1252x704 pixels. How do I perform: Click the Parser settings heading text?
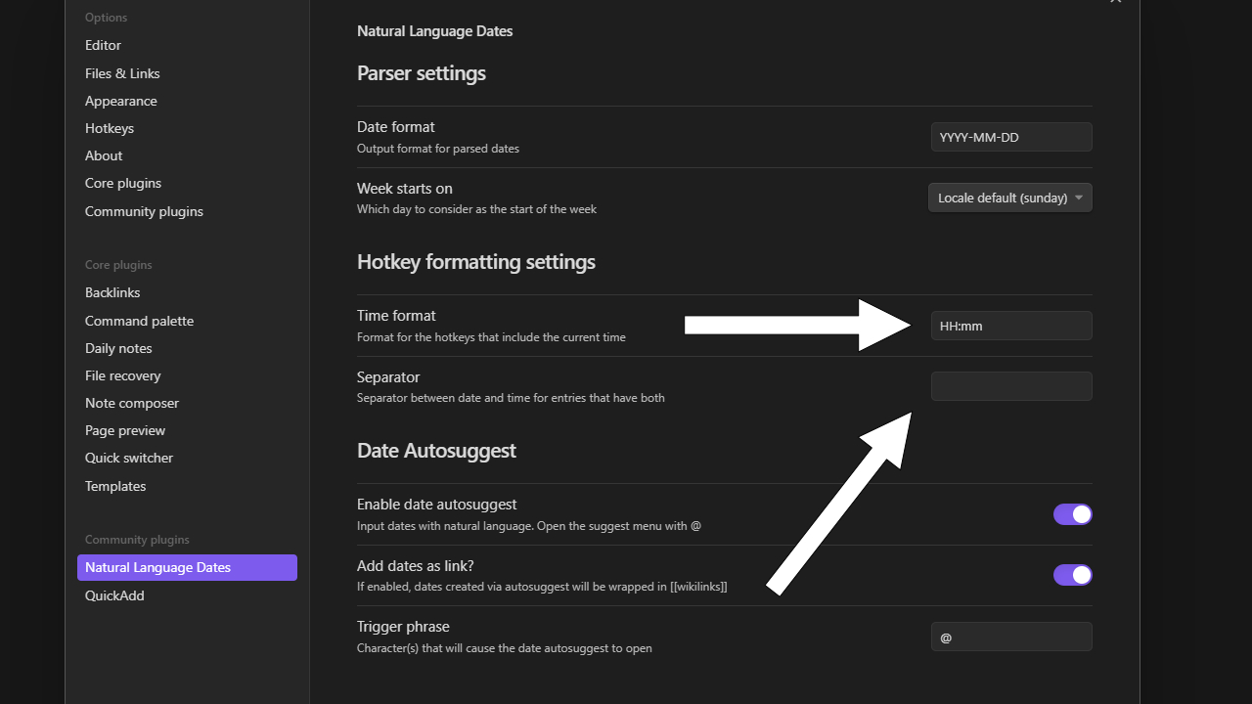pyautogui.click(x=422, y=73)
